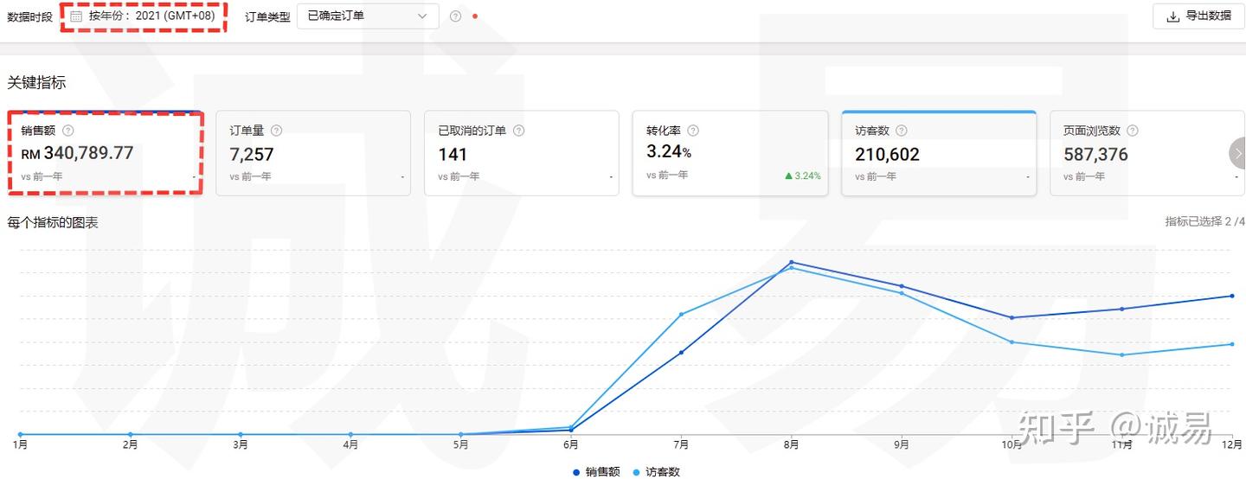Click the 订单类型 label
Screen dimensions: 1246x479
tap(267, 16)
